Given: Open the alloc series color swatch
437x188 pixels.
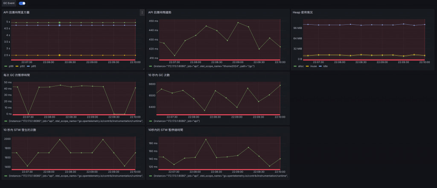Looking at the screenshot, I should coord(295,66).
